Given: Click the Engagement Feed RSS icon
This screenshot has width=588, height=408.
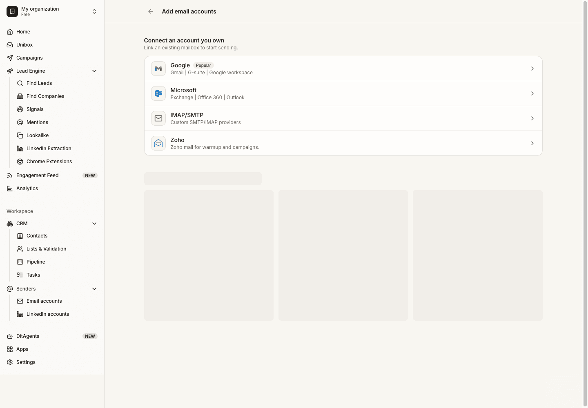Looking at the screenshot, I should point(10,175).
